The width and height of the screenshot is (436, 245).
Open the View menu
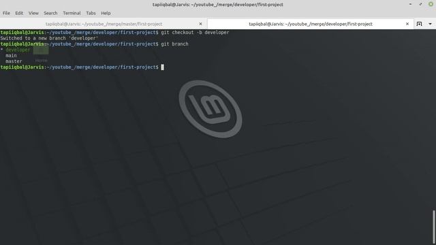pyautogui.click(x=33, y=13)
